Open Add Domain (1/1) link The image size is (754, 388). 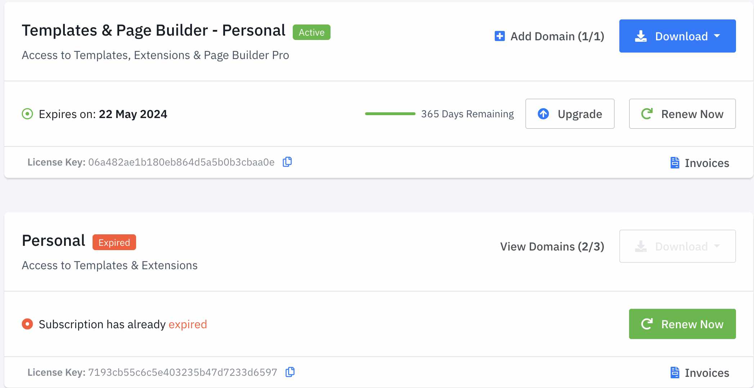click(557, 36)
